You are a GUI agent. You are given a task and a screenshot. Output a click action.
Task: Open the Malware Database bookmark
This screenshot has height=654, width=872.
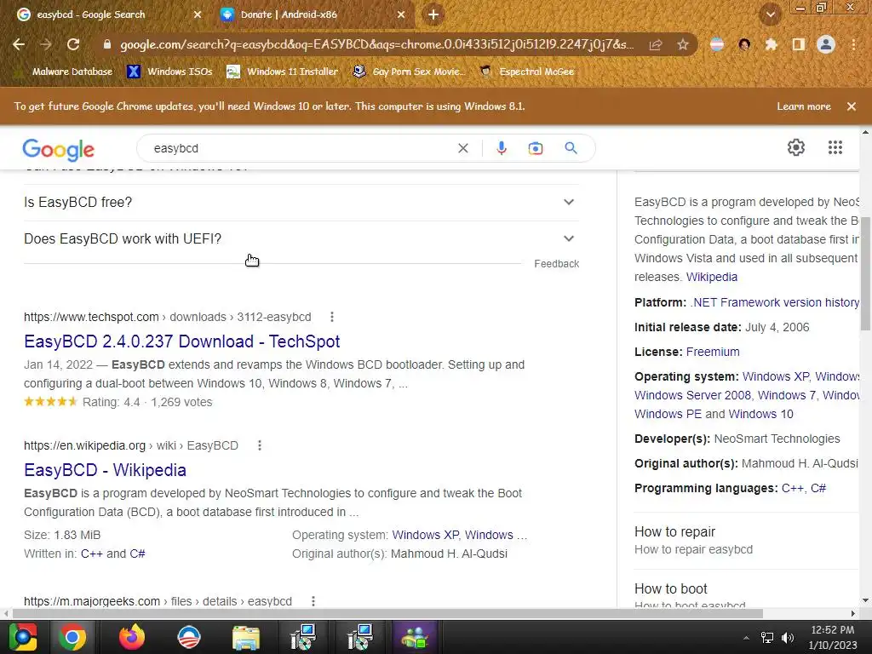point(63,72)
